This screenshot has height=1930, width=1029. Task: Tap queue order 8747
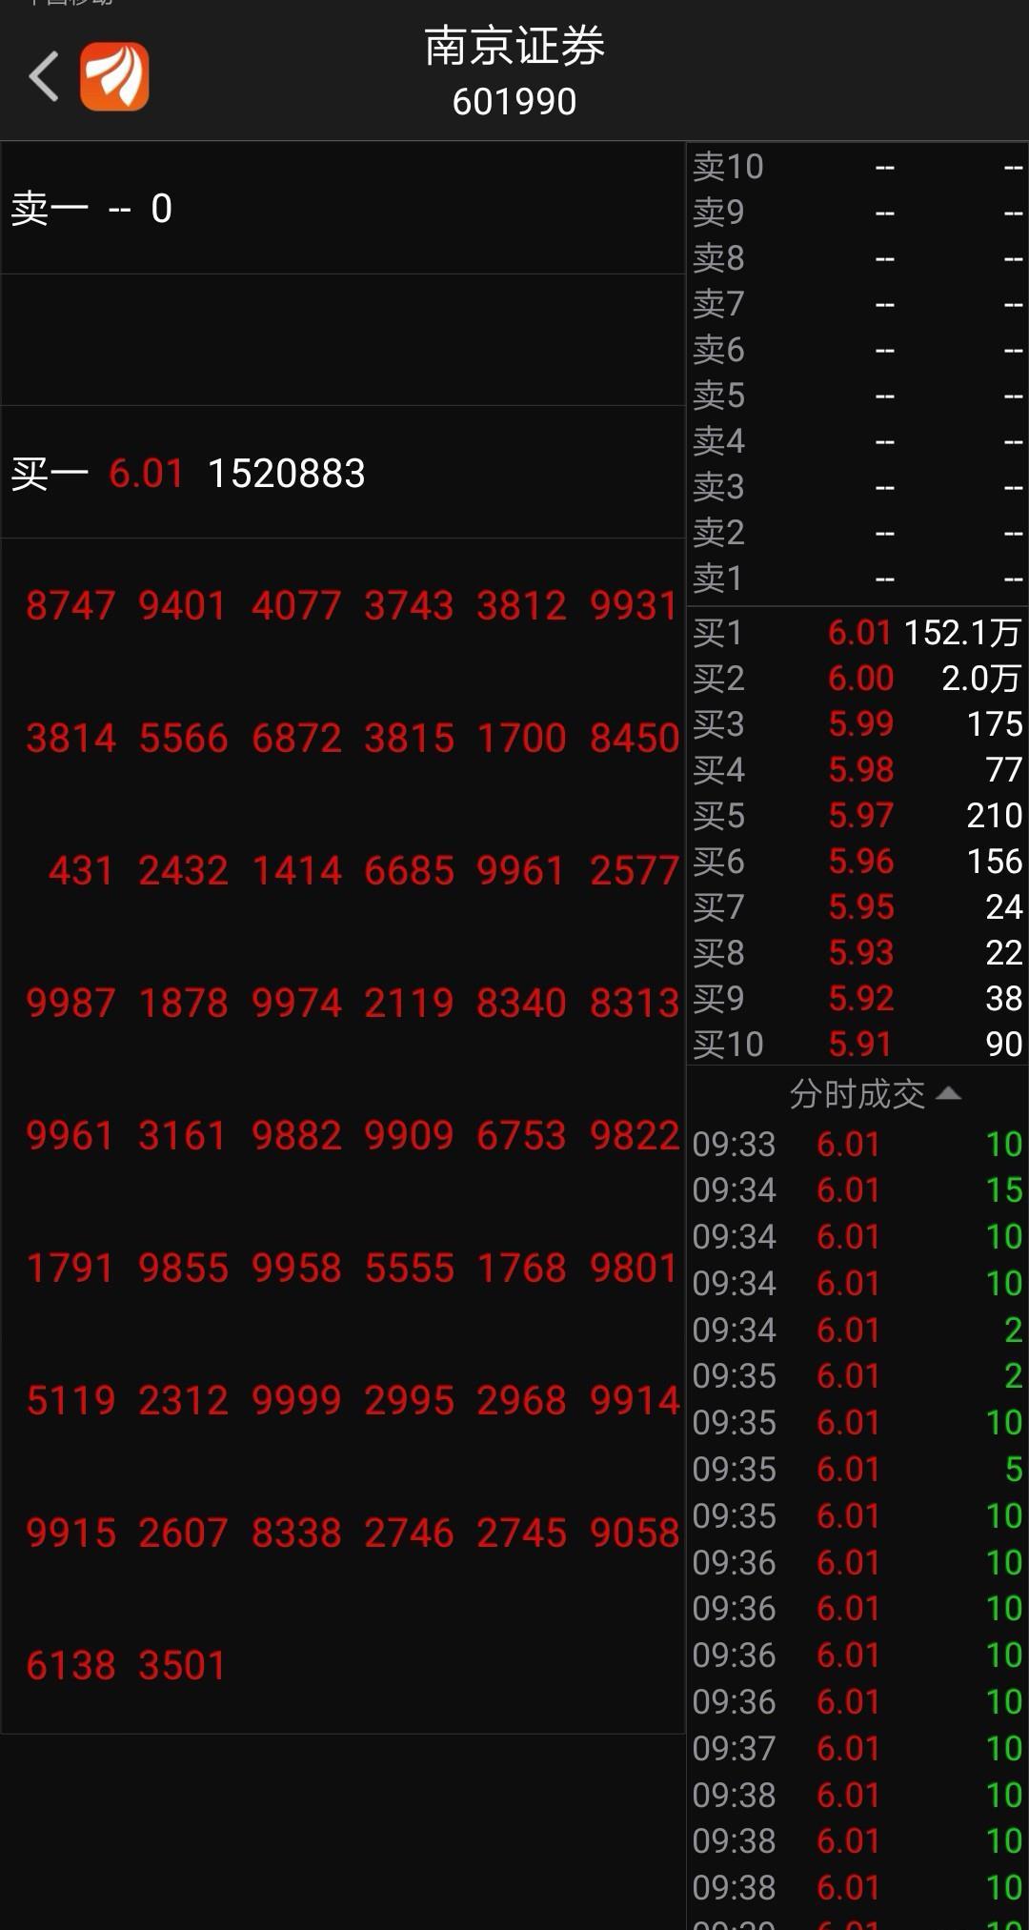point(71,605)
